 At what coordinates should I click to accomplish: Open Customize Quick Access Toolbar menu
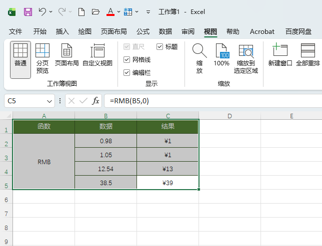[x=148, y=12]
